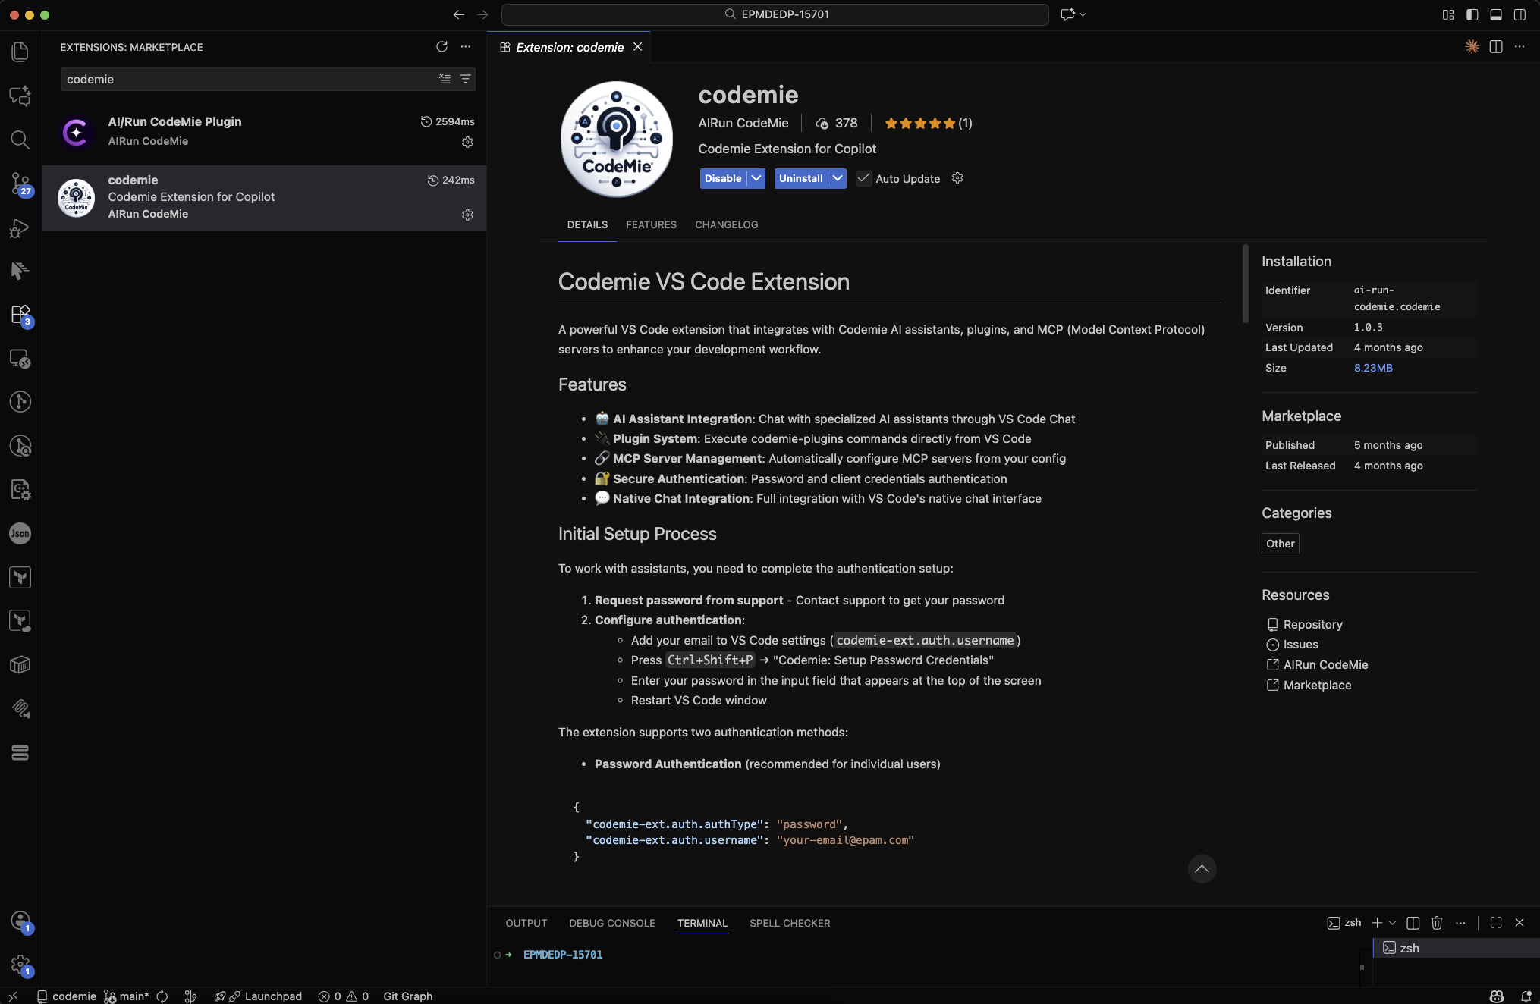Open the Repository resource link

[x=1312, y=624]
